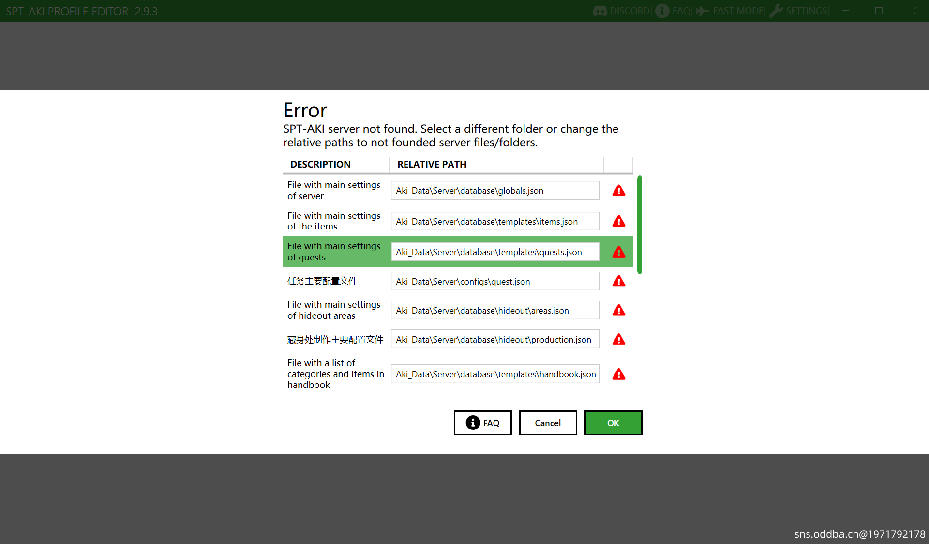Click warning icon next to quest.json config
This screenshot has width=929, height=544.
[618, 281]
